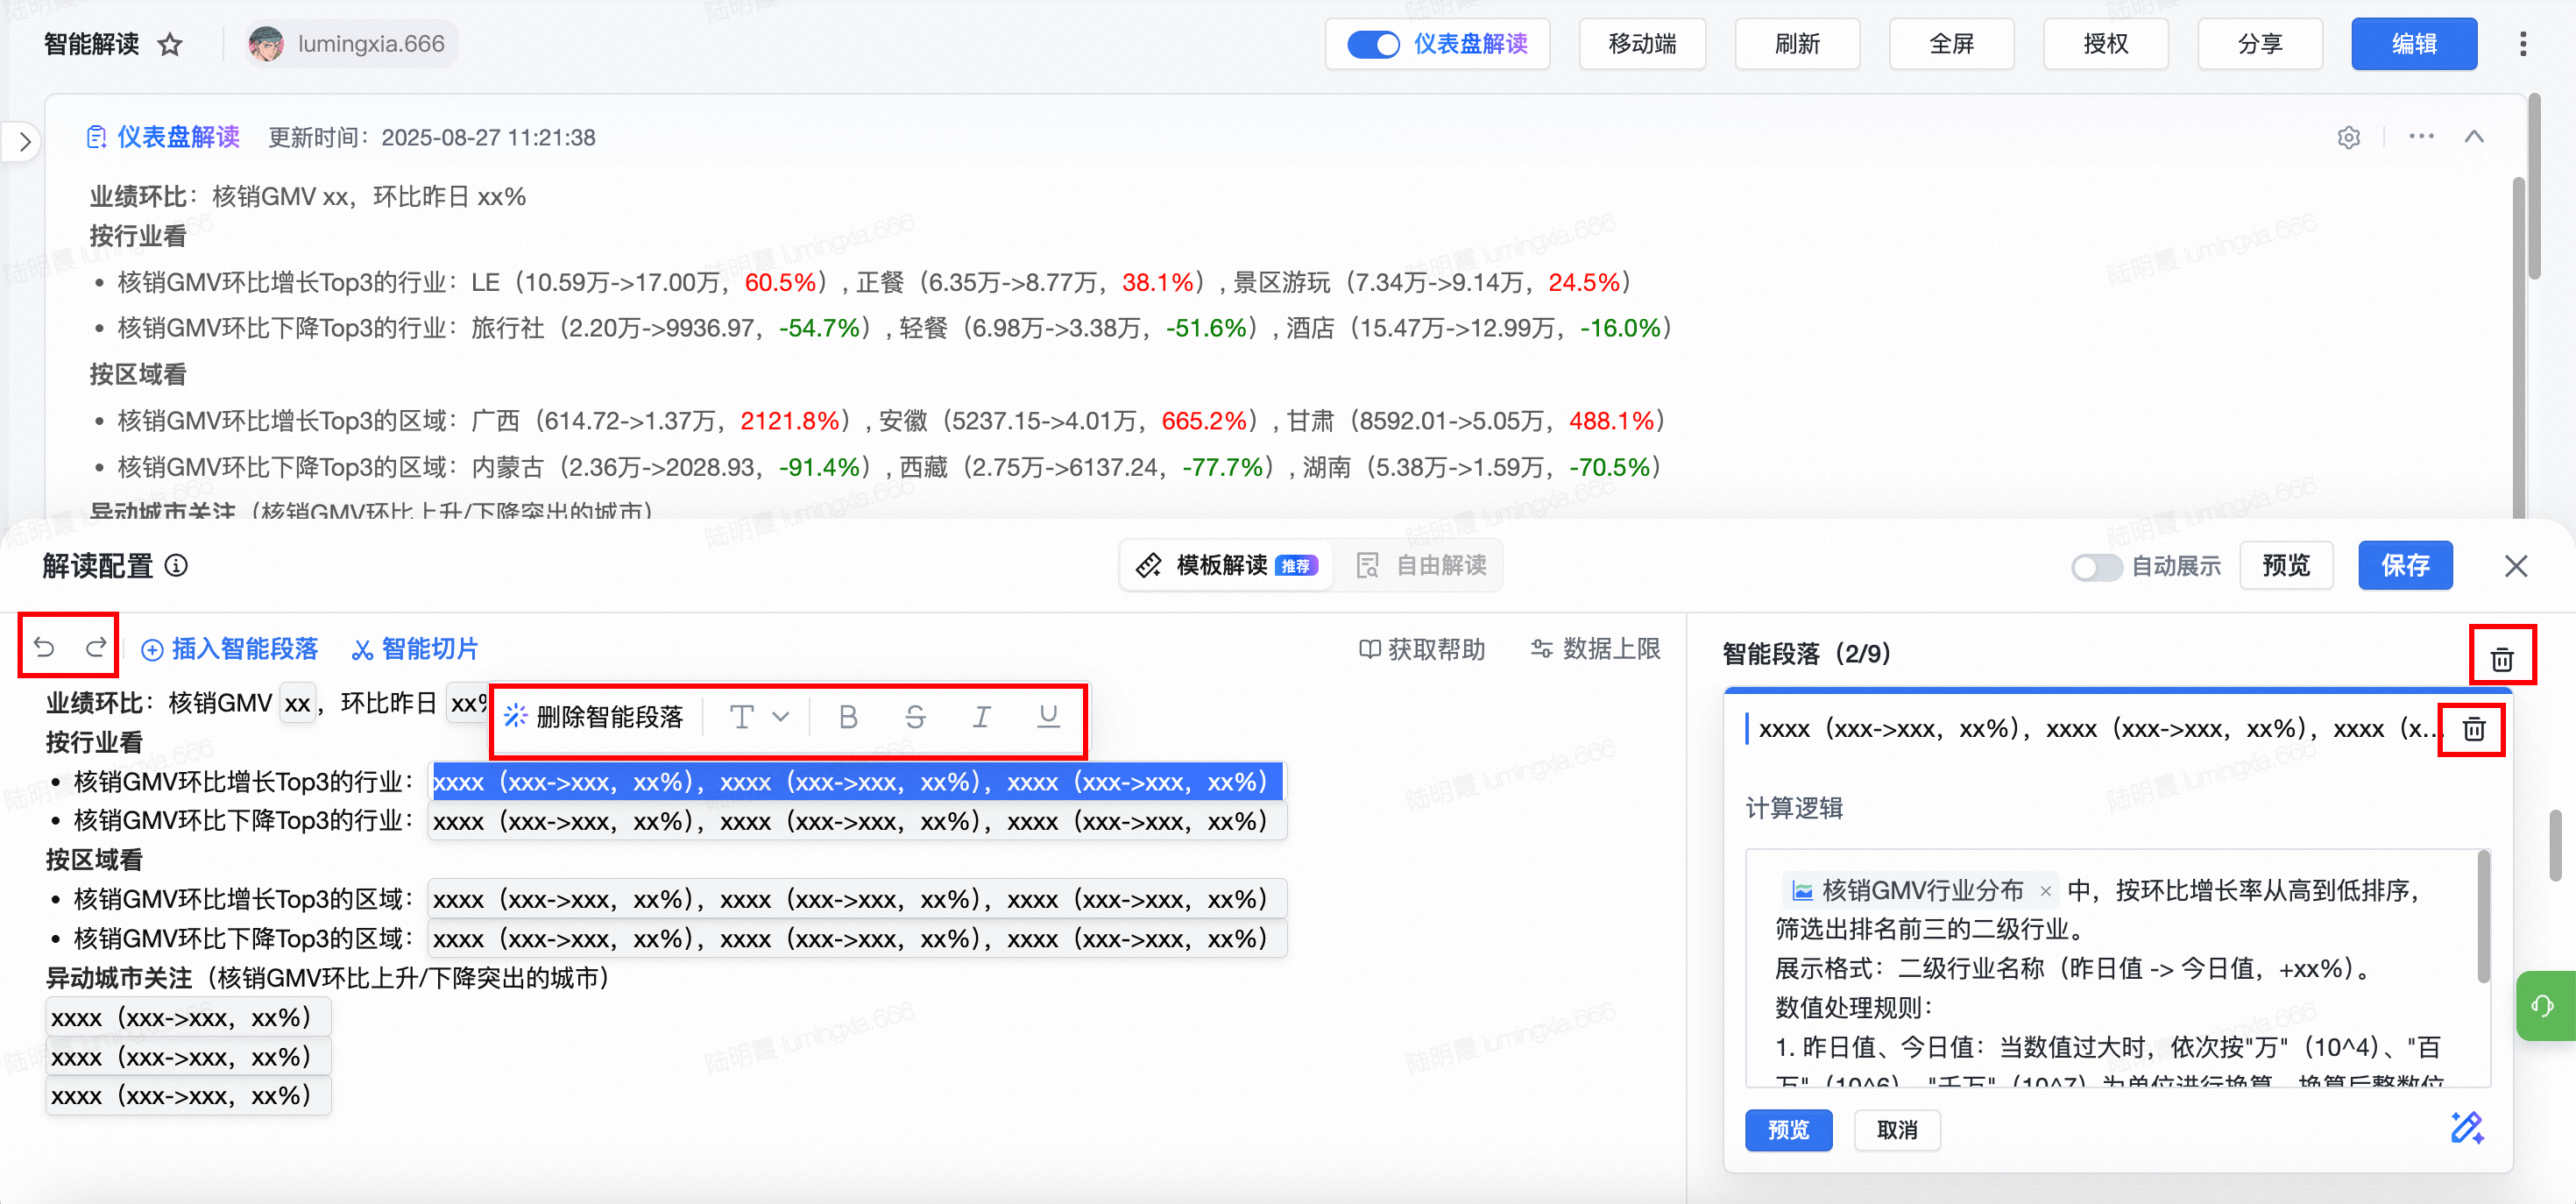
Task: Click the magic wand AI edit icon
Action: [2465, 1127]
